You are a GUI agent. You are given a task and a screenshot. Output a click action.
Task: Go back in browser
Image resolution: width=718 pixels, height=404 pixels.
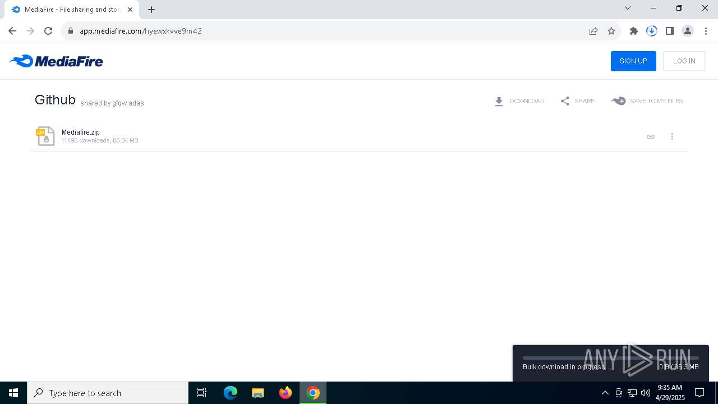(x=12, y=31)
